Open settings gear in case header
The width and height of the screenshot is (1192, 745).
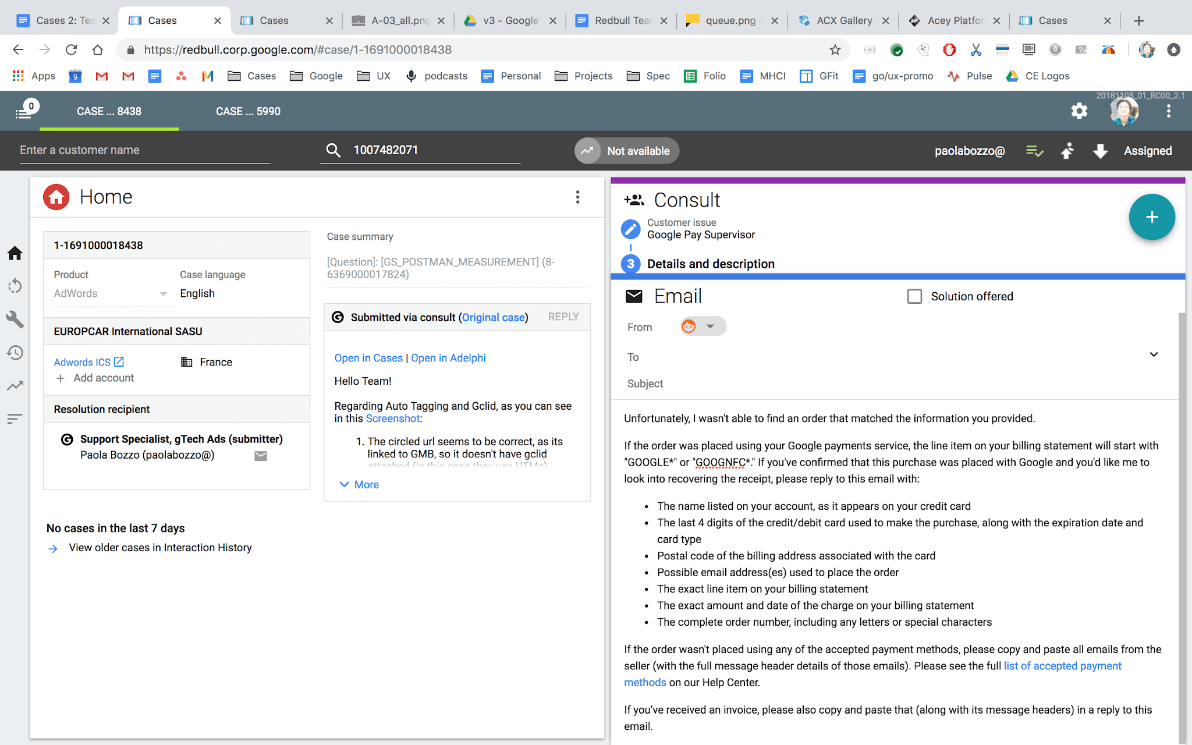click(1079, 111)
